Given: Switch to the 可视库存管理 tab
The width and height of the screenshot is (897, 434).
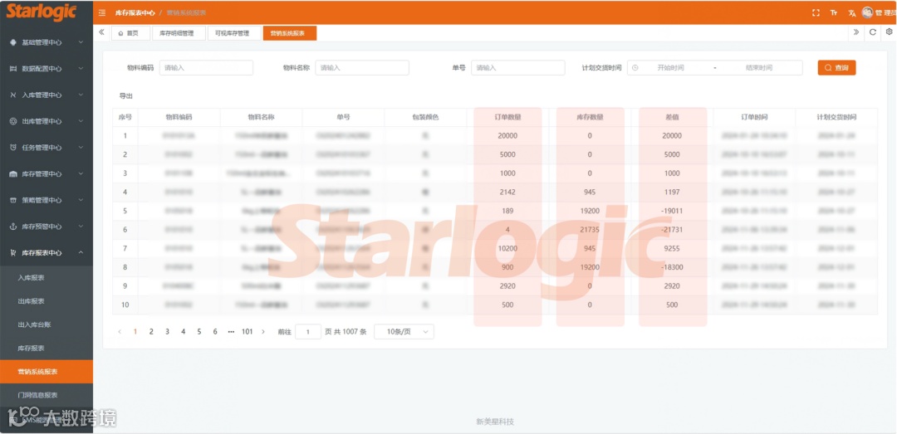Looking at the screenshot, I should (233, 33).
